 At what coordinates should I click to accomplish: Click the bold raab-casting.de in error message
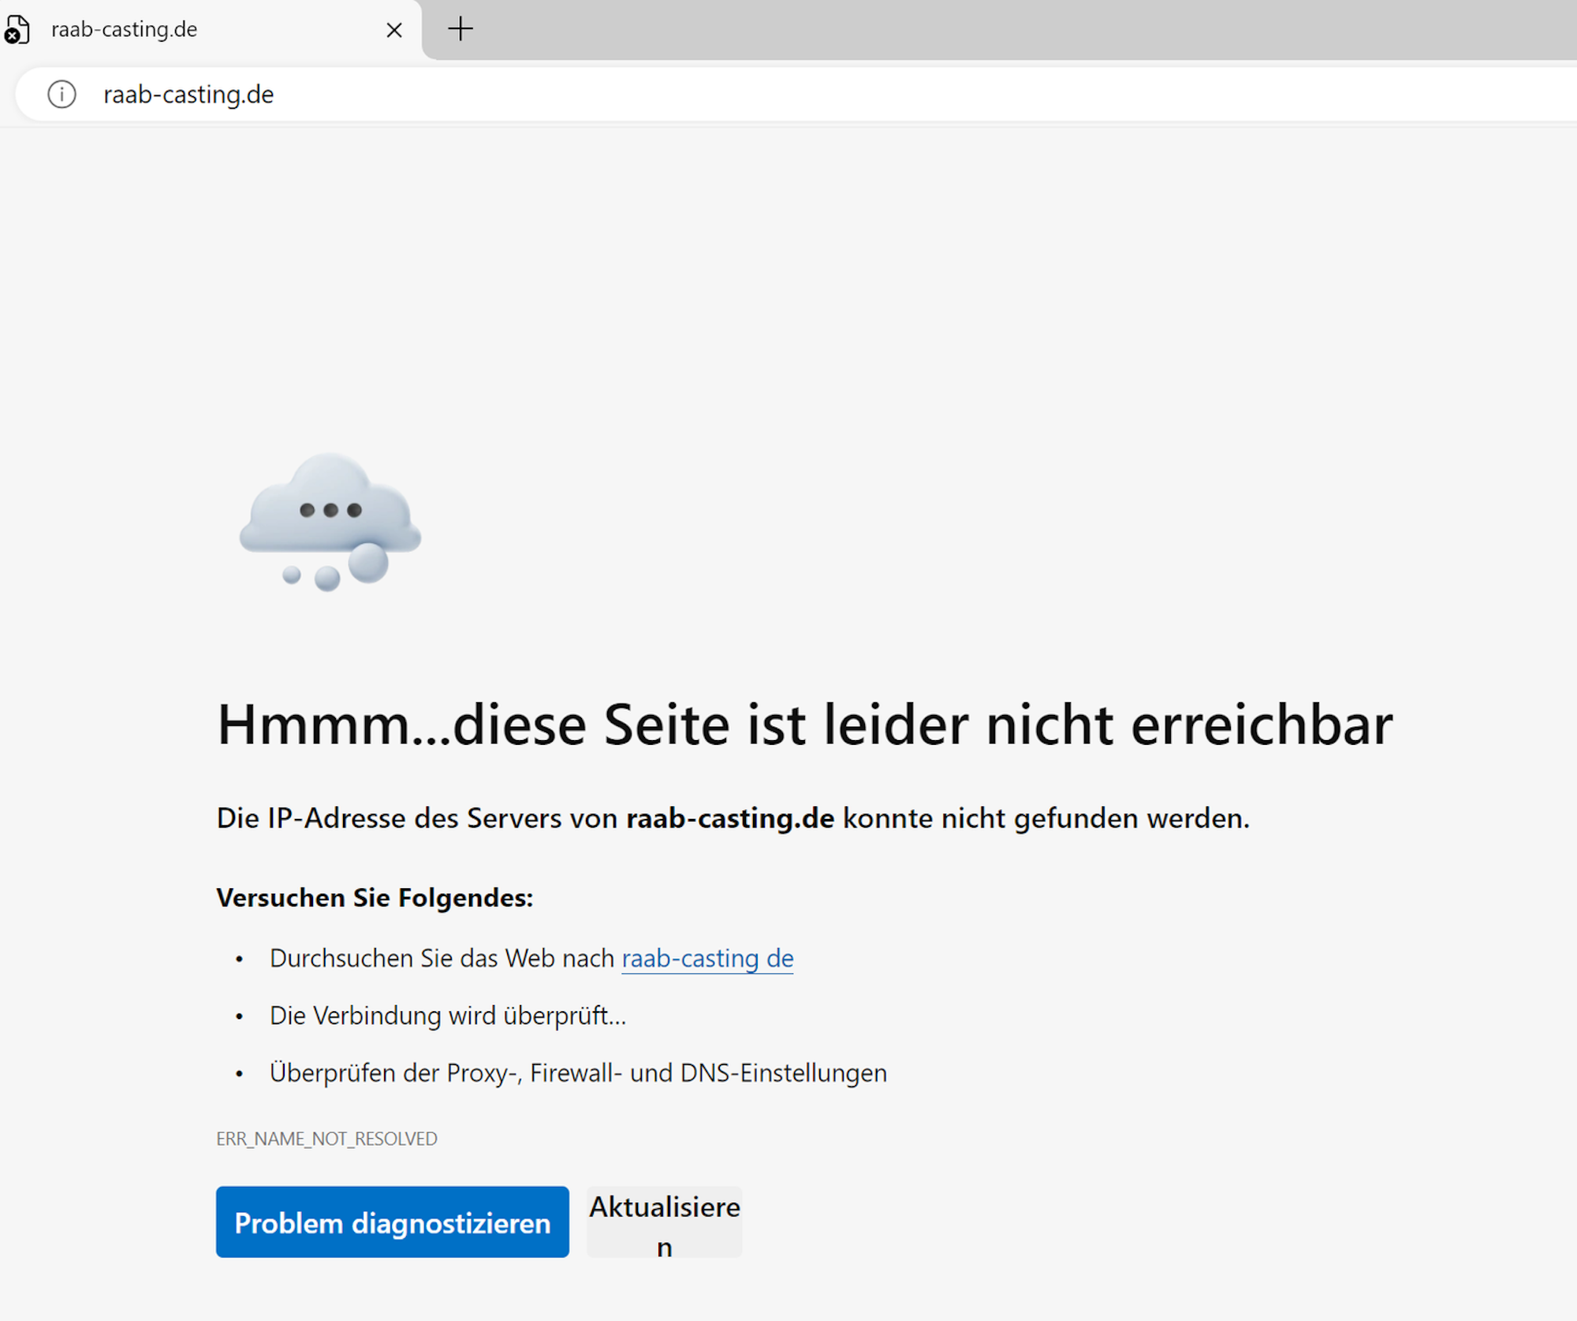pyautogui.click(x=729, y=818)
